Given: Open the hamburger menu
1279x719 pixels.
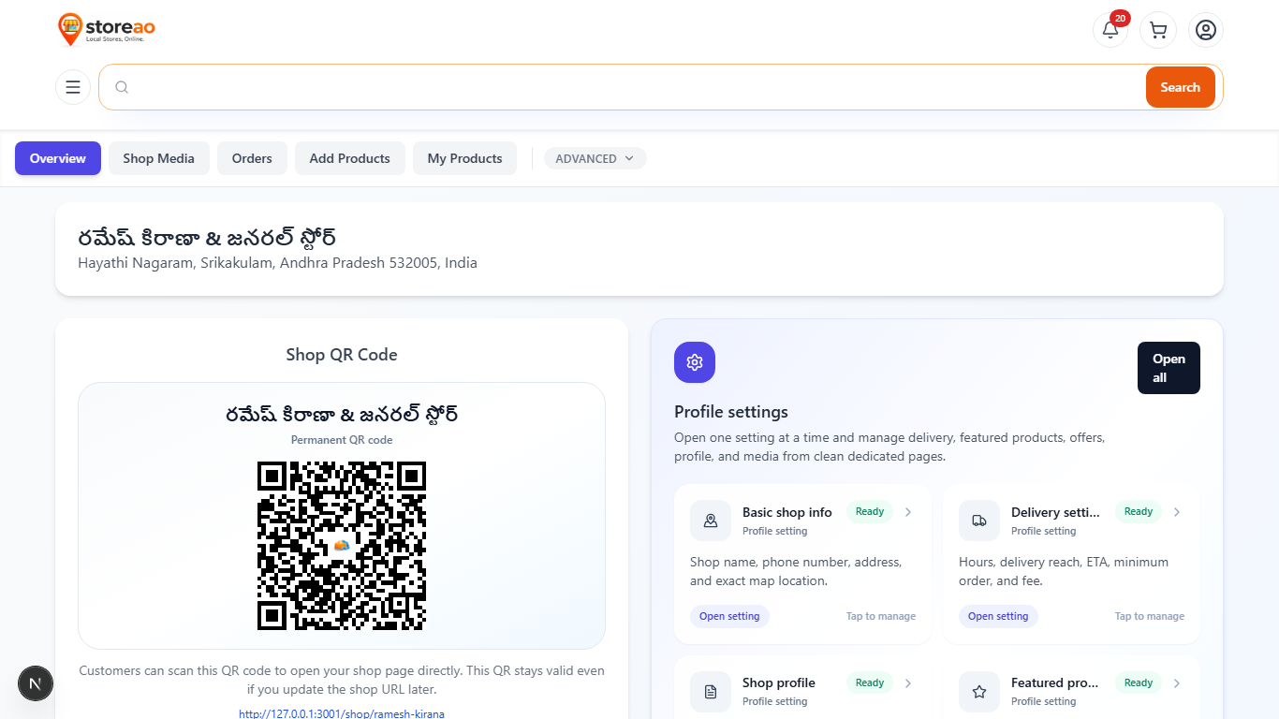Looking at the screenshot, I should (73, 87).
